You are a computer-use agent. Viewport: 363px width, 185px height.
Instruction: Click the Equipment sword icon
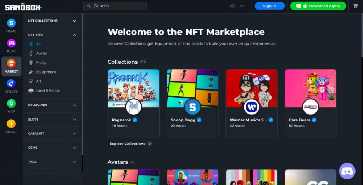click(31, 72)
